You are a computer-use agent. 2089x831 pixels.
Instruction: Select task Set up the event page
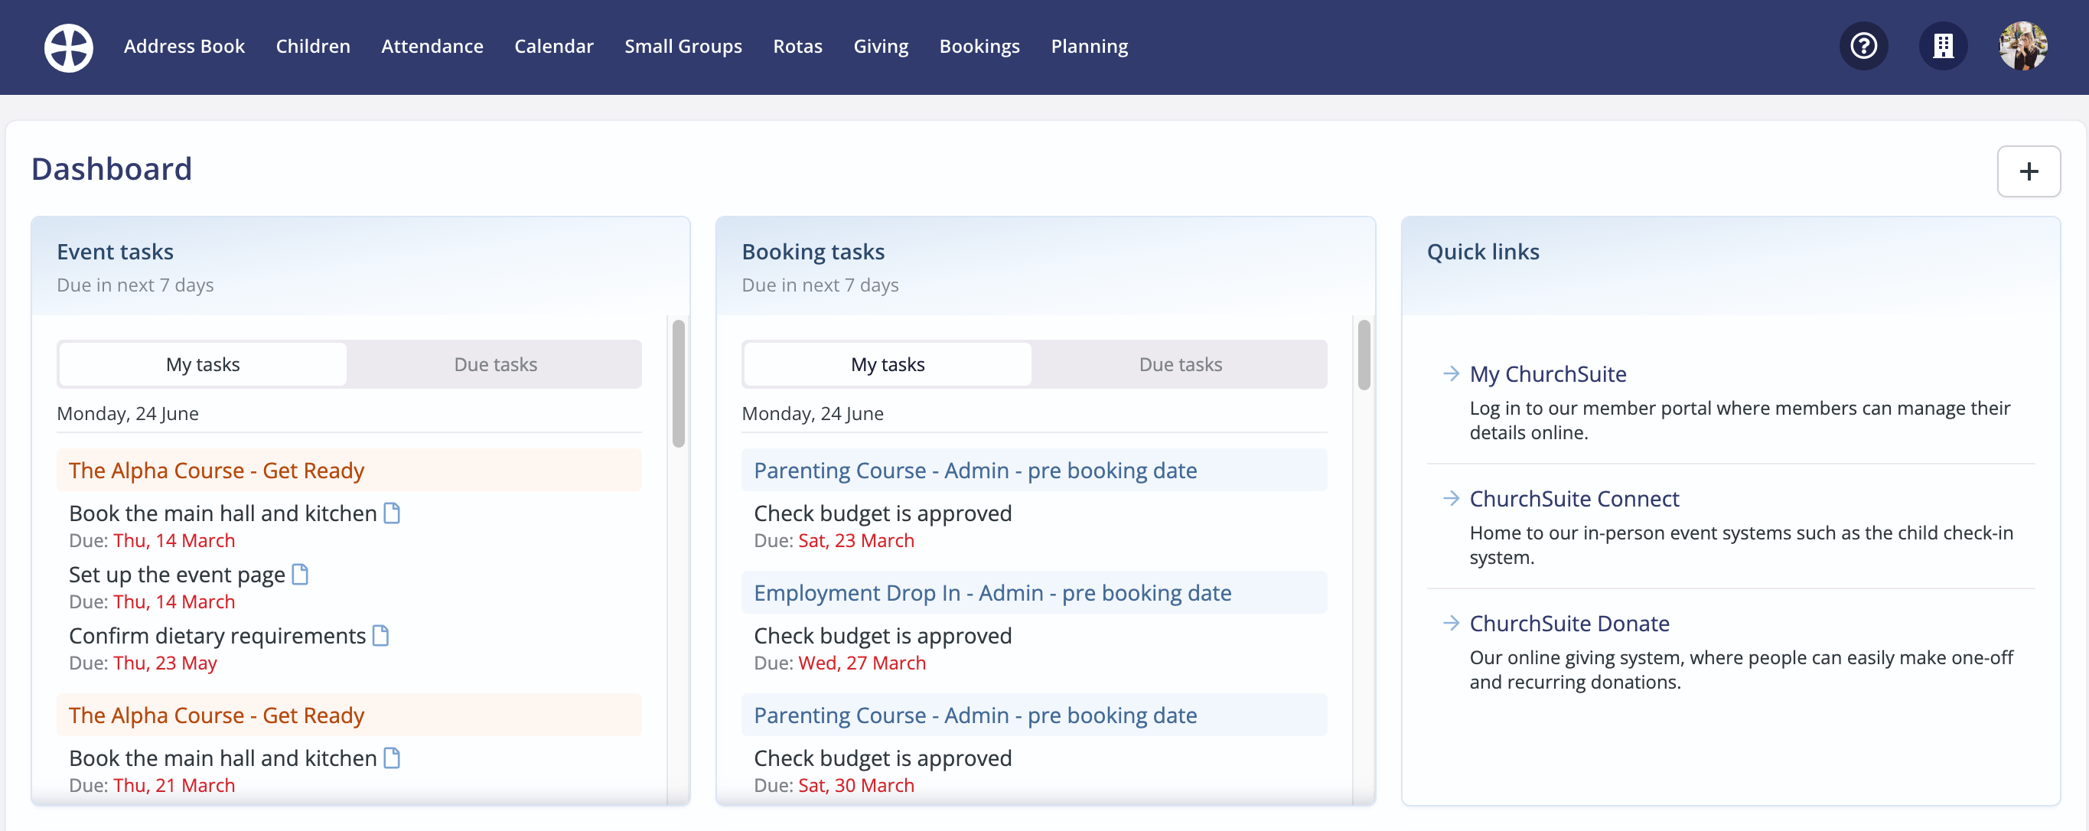click(x=177, y=575)
